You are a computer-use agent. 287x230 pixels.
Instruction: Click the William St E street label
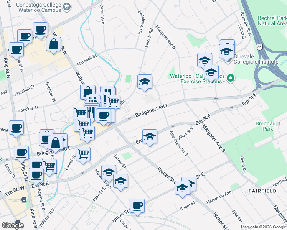(x=47, y=217)
